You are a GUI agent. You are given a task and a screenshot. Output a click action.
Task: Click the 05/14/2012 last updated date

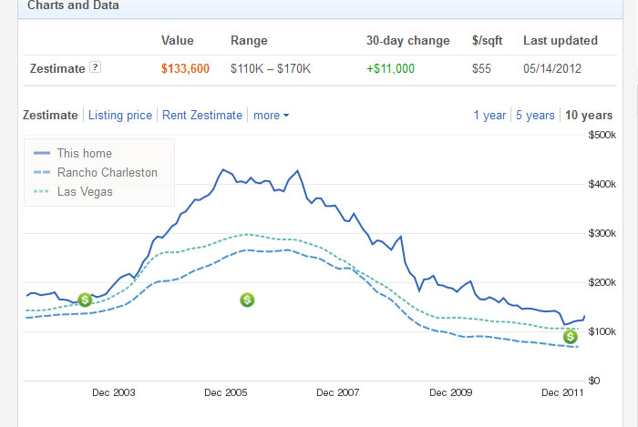click(x=553, y=68)
